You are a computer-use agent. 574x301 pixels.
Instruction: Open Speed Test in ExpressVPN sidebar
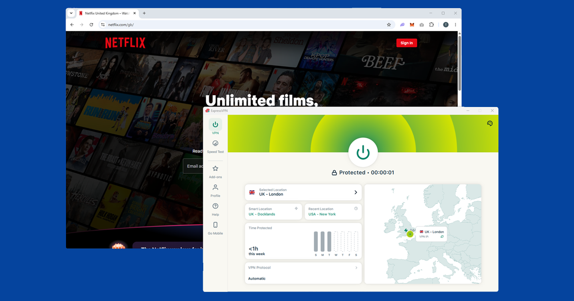coord(215,146)
